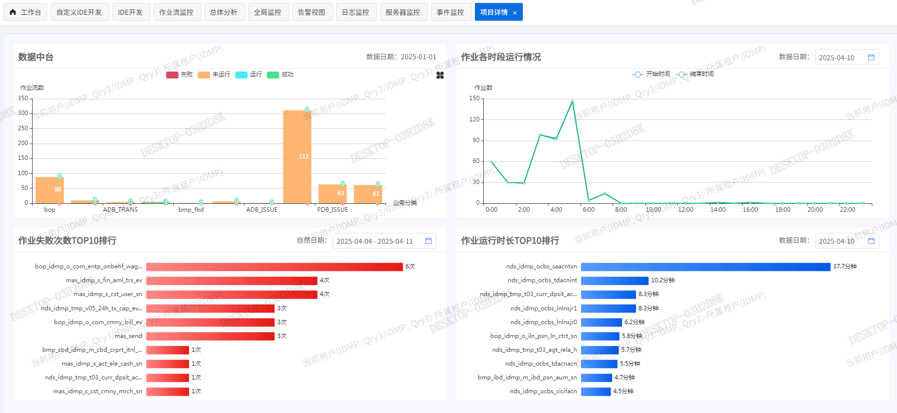
Task: Switch to the 告警视图 tab
Action: [x=312, y=12]
